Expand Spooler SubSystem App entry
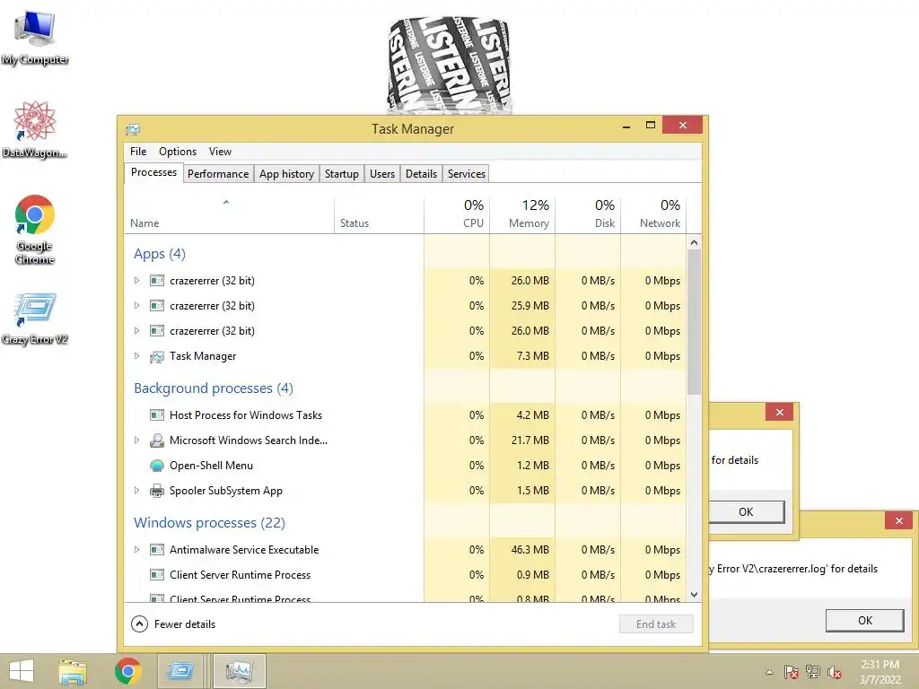Screen dimensions: 919x689 pos(136,491)
